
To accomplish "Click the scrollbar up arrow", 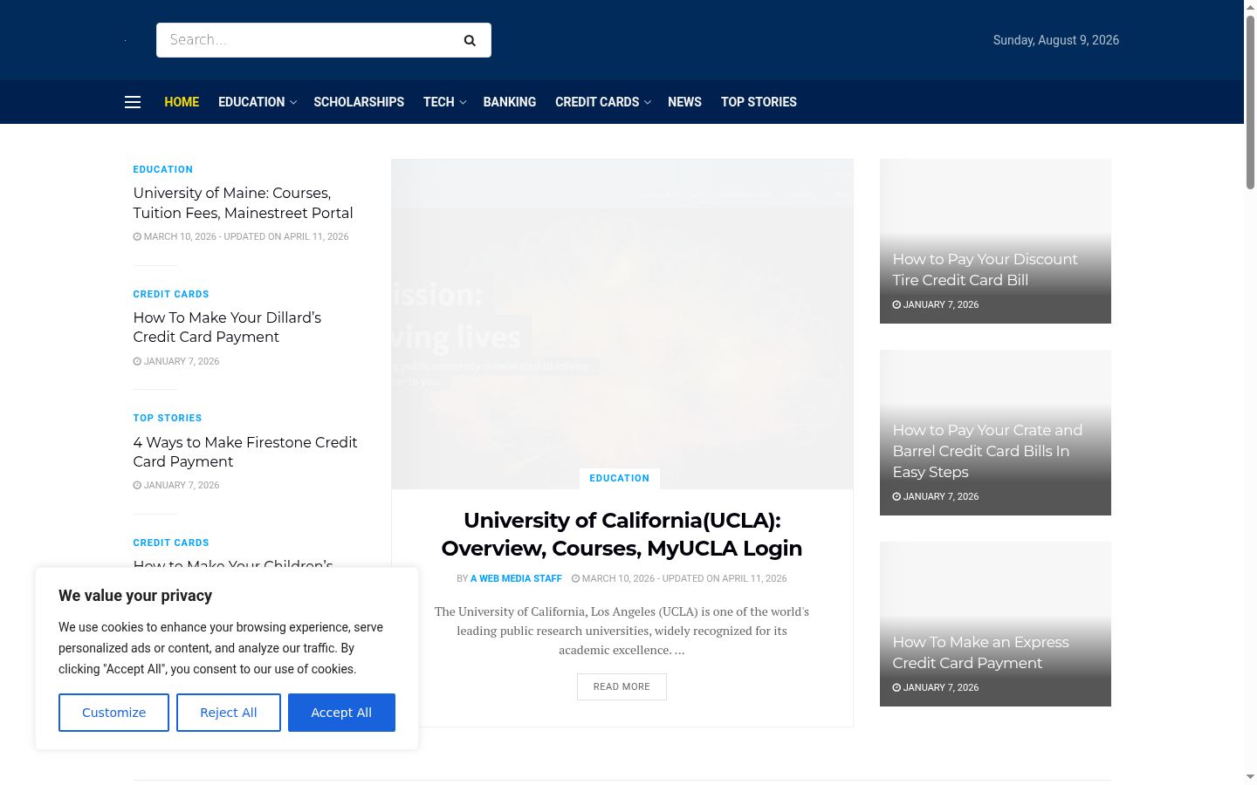I will coord(1250,7).
